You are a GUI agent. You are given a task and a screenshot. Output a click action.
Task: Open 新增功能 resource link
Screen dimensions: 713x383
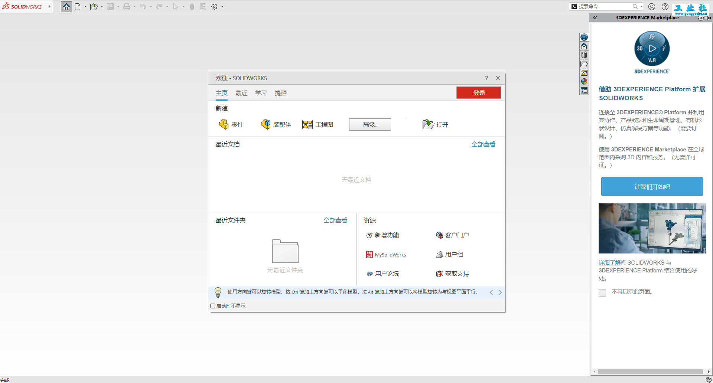pyautogui.click(x=382, y=235)
